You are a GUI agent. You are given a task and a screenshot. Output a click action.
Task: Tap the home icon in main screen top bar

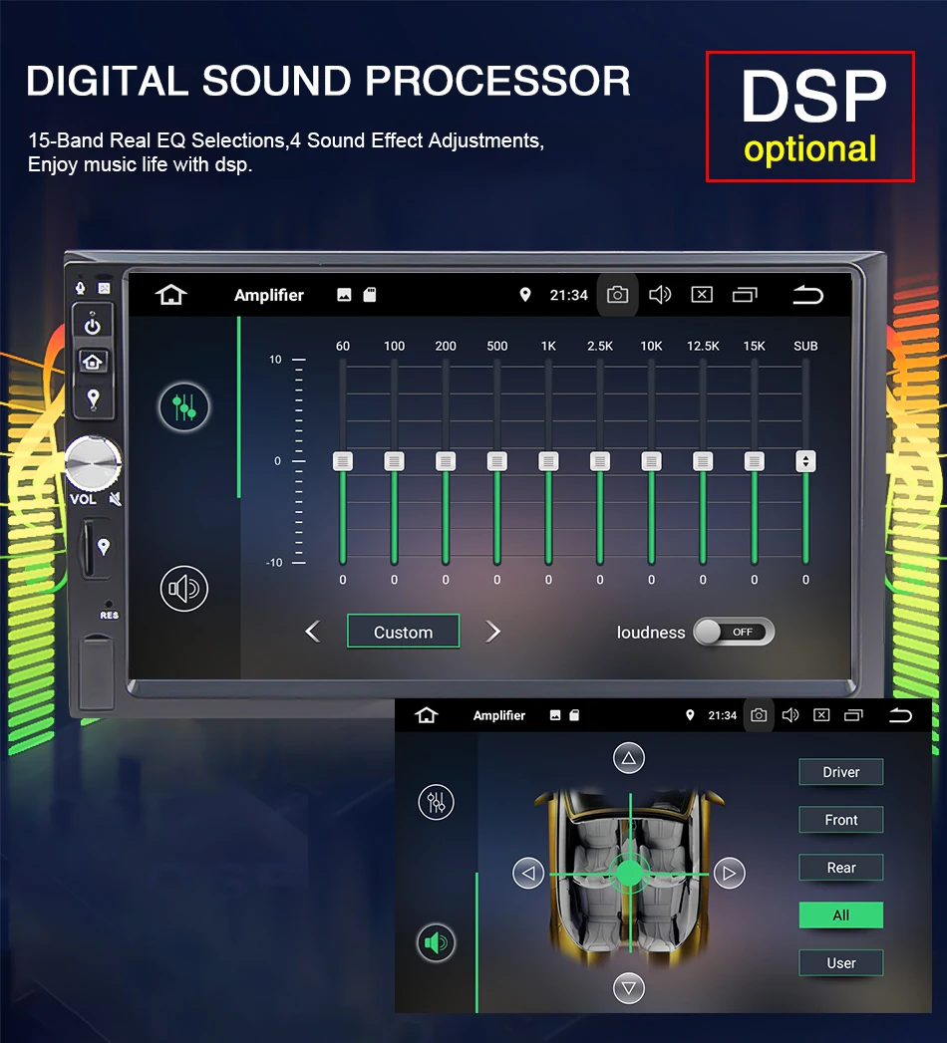(171, 294)
